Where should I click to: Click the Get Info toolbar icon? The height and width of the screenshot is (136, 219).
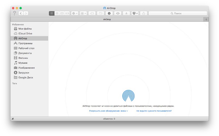(x=109, y=13)
